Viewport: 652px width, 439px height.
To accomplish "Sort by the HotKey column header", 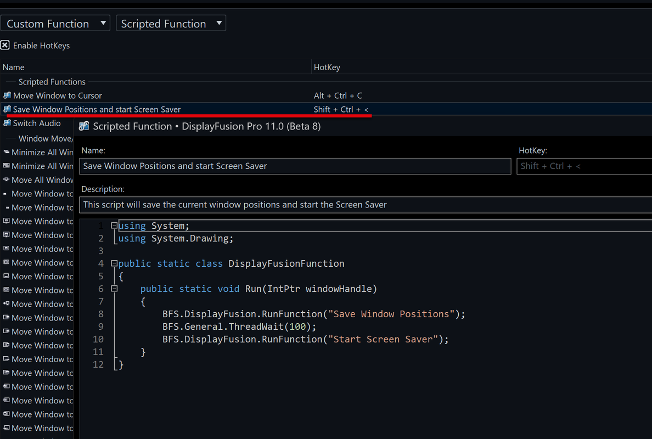I will pos(327,67).
